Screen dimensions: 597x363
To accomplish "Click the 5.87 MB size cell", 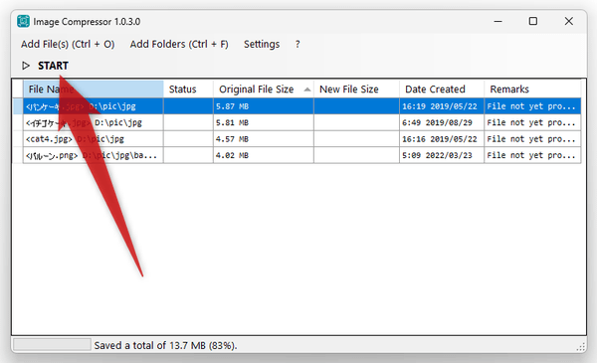I will point(264,106).
